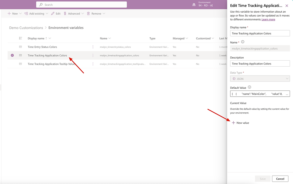Click the Type column header
Screen dimensions: 293x184
(152, 38)
